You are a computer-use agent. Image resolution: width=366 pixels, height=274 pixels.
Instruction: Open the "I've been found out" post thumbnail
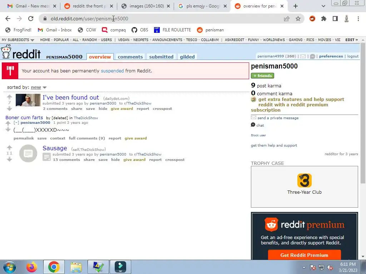click(28, 100)
